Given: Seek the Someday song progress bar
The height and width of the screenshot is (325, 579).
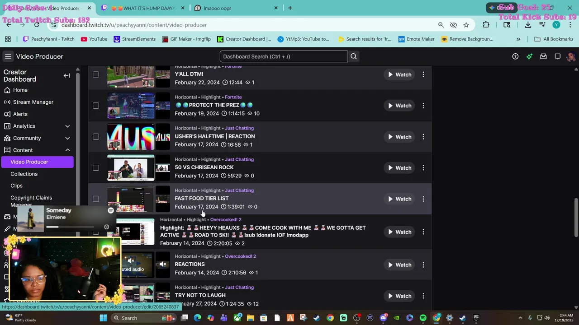Looking at the screenshot, I should 70,227.
